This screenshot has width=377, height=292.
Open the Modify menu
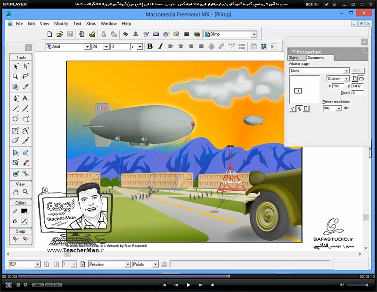tap(61, 24)
